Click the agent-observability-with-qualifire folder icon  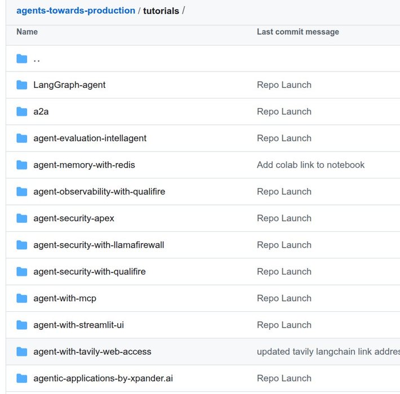(x=21, y=191)
